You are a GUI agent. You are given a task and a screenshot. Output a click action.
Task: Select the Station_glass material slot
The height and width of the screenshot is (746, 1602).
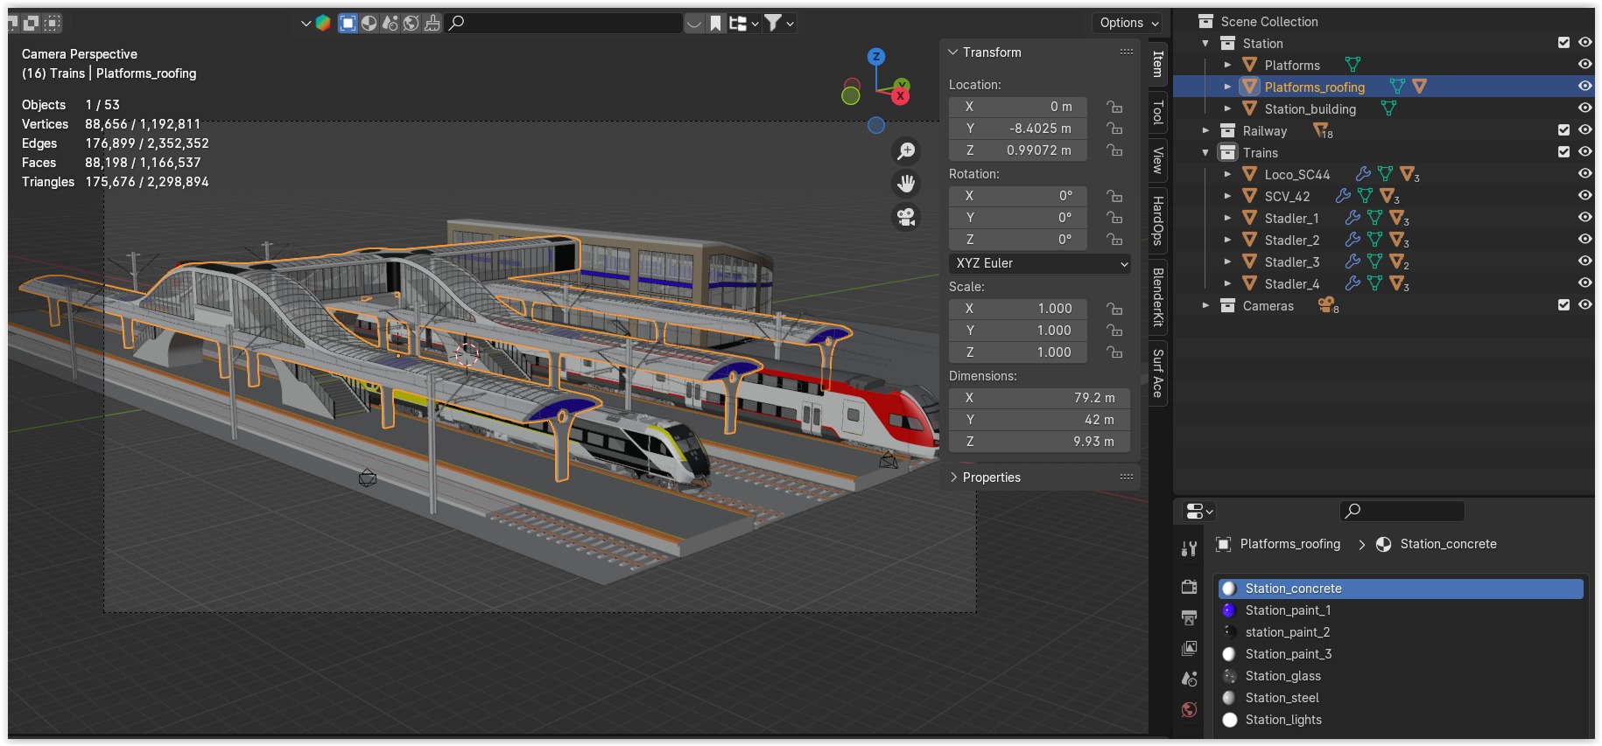pyautogui.click(x=1400, y=676)
